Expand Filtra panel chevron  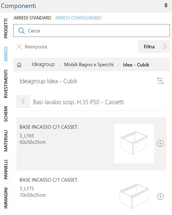(x=165, y=47)
